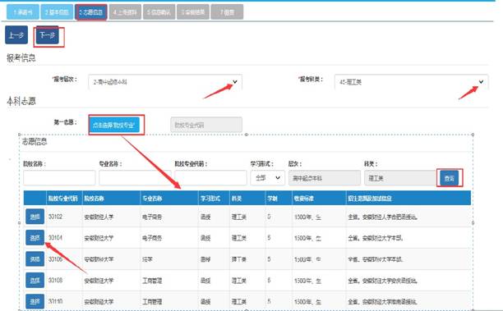Click the 下一步 next step button
Viewport: 503px width, 311px height.
point(48,35)
